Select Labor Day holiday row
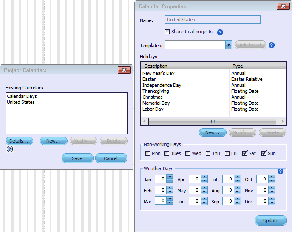This screenshot has height=232, width=292. click(213, 109)
